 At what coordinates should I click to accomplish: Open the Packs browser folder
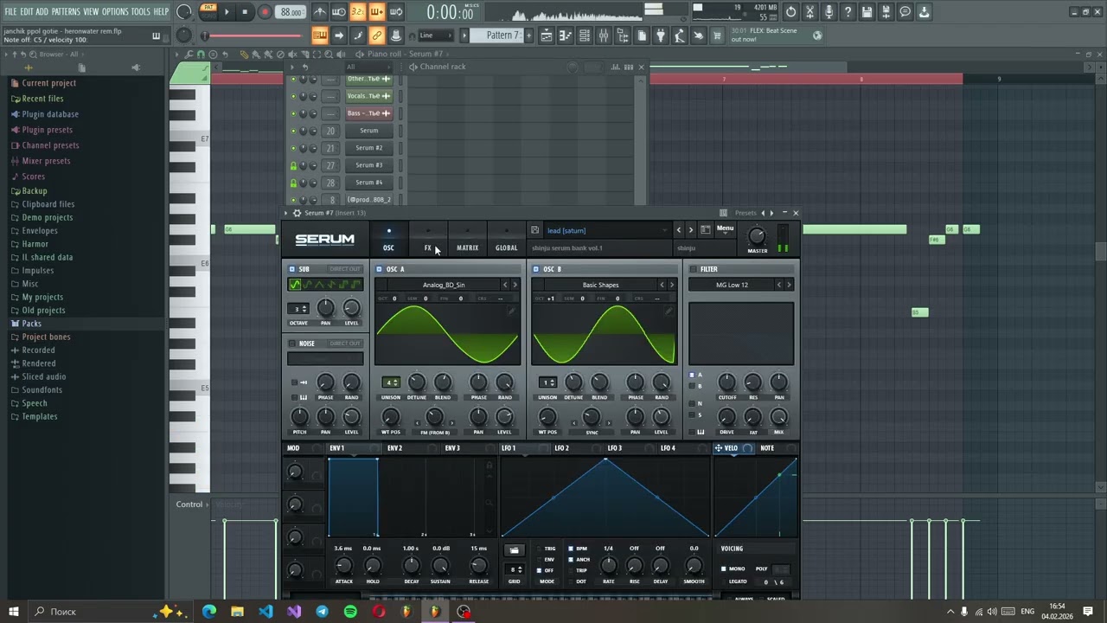click(x=31, y=324)
